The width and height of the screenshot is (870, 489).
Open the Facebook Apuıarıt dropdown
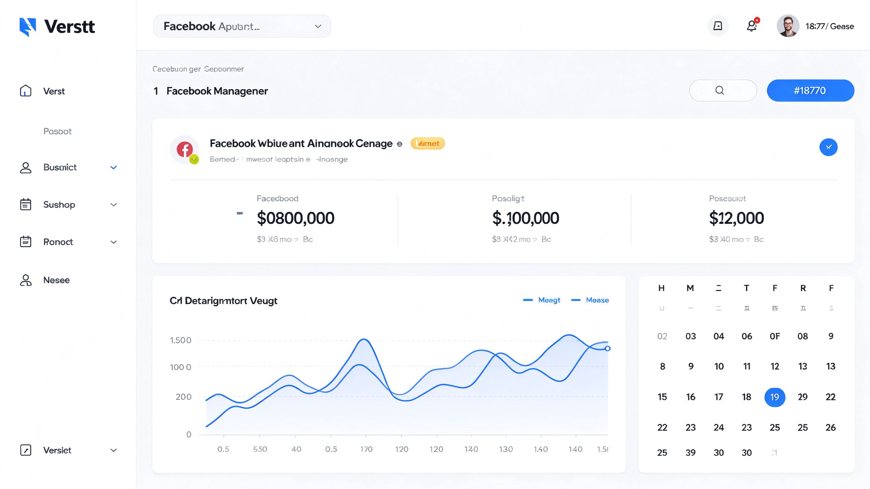242,26
